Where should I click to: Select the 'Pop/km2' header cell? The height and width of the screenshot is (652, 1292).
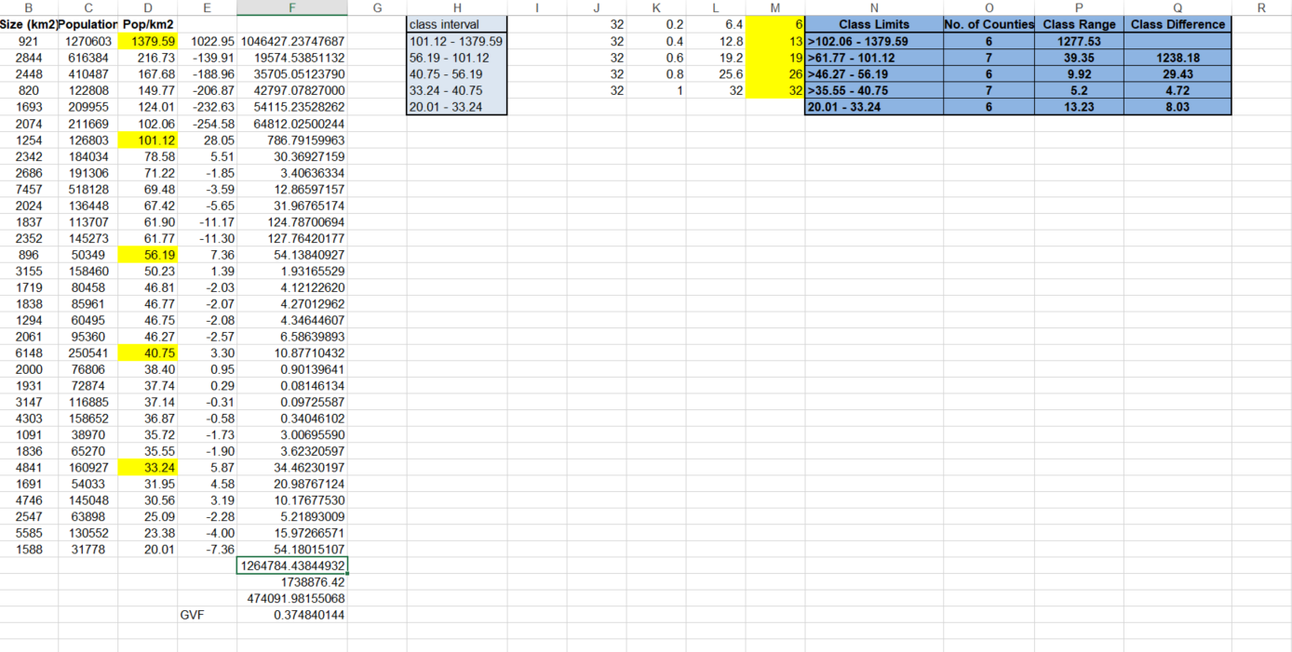148,24
